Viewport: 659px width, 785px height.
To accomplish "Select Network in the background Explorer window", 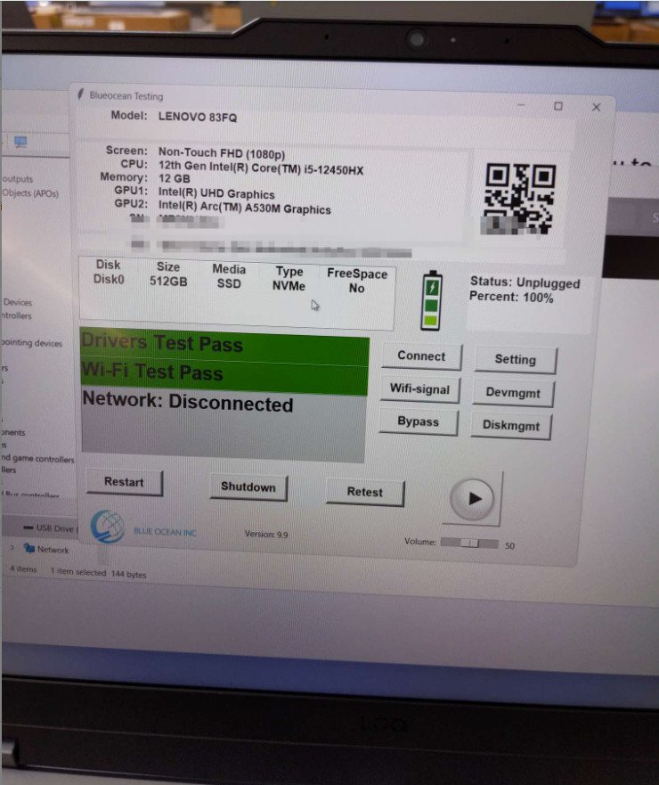I will (53, 550).
